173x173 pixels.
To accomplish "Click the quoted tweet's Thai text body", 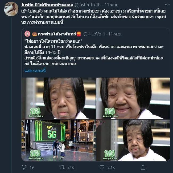I will coord(94,52).
